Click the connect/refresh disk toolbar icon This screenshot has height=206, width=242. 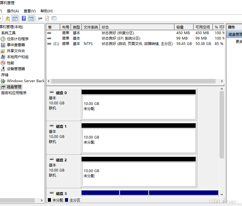[40, 19]
